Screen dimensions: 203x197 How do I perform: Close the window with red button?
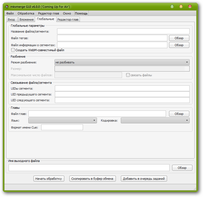(x=190, y=6)
